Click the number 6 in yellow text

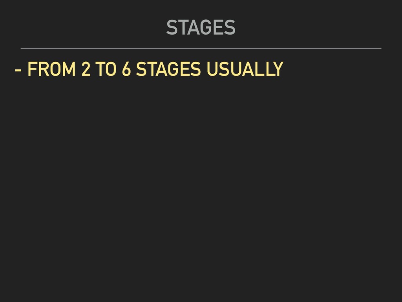coord(126,69)
